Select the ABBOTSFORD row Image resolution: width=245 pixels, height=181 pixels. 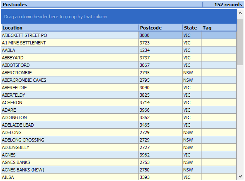coord(119,65)
